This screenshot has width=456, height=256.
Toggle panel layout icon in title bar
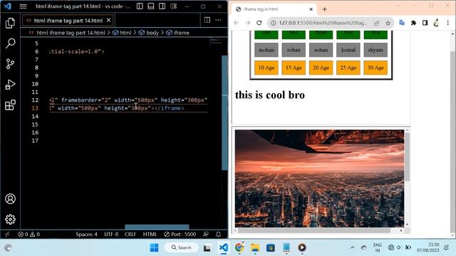[x=151, y=6]
